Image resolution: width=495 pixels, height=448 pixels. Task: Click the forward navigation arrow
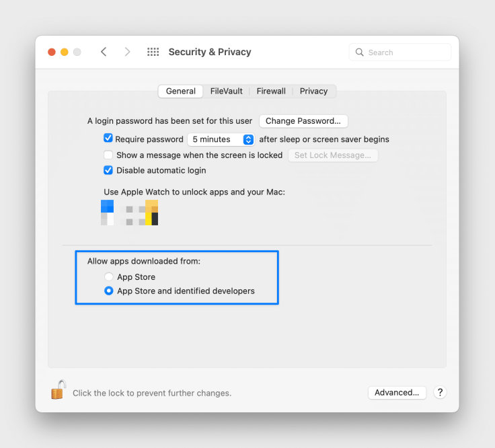click(127, 52)
